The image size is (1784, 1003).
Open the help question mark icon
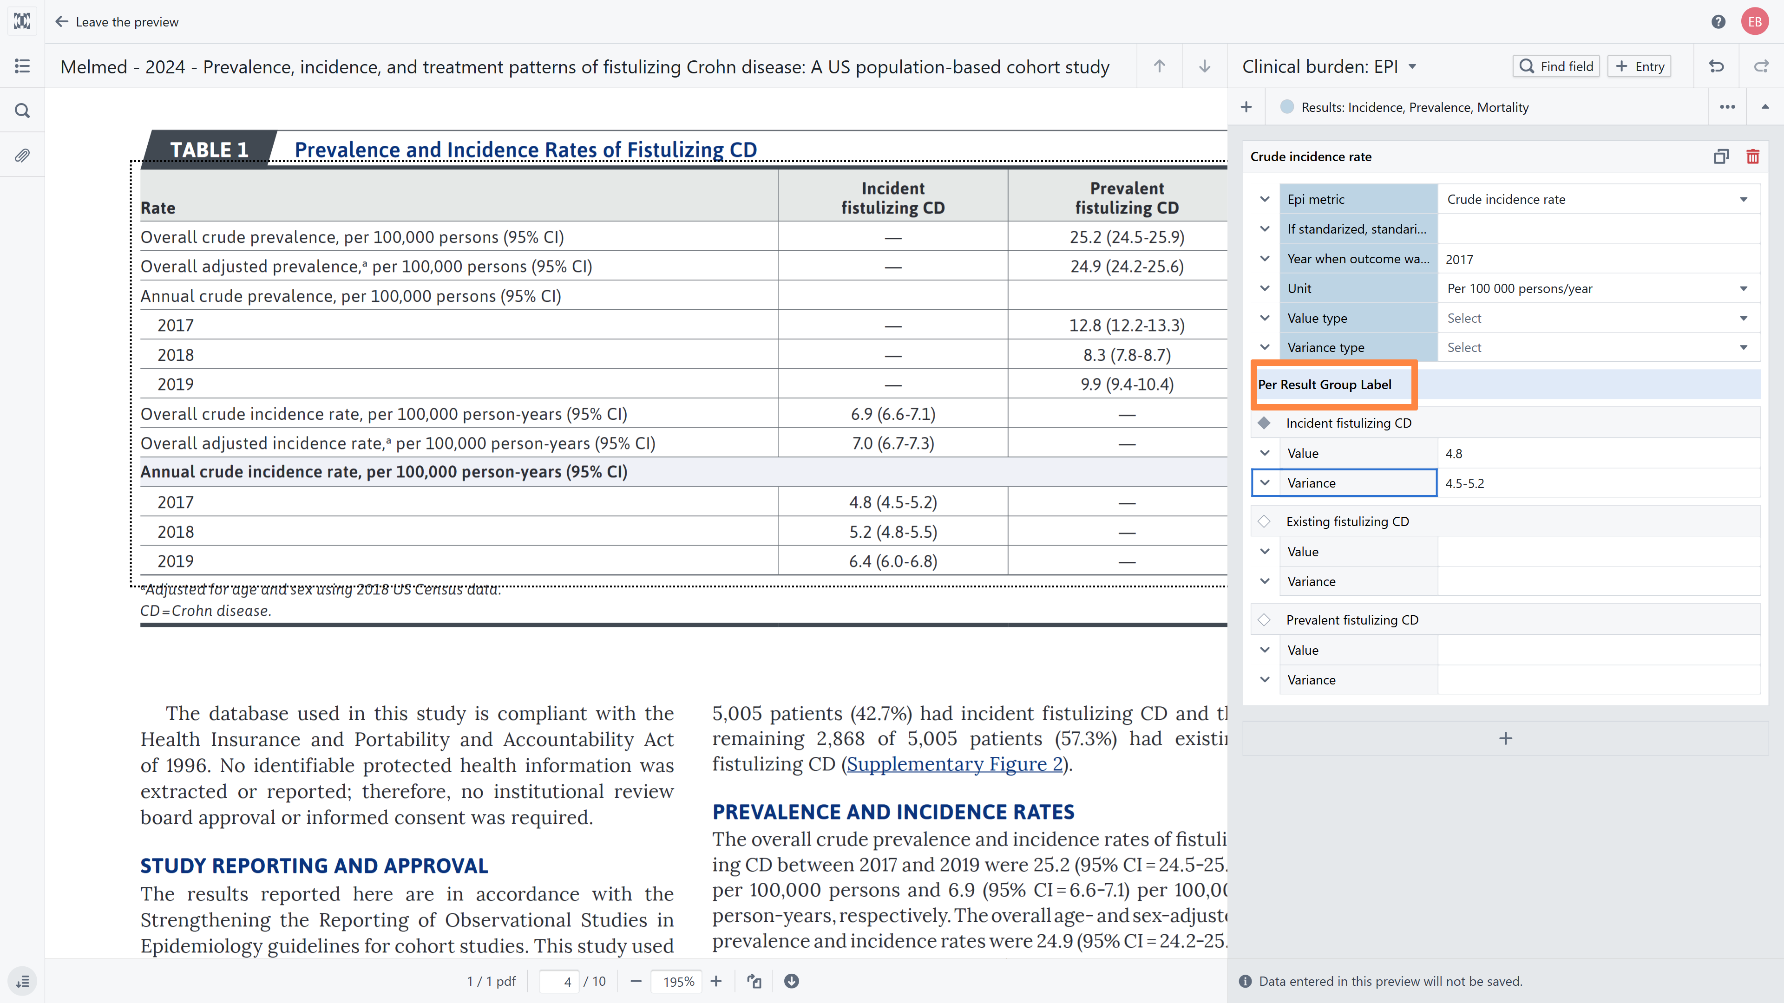coord(1718,21)
